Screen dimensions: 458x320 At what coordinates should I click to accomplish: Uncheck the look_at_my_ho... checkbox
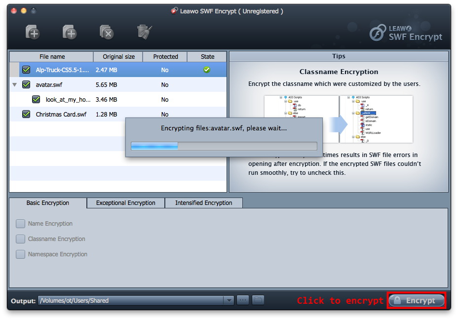click(36, 99)
